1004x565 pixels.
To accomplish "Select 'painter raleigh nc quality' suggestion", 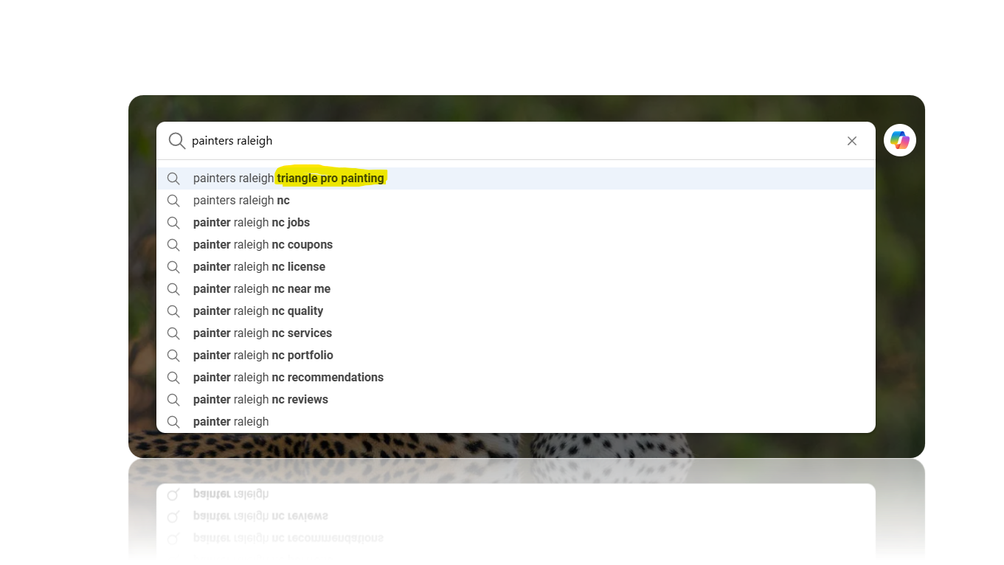I will coord(258,311).
